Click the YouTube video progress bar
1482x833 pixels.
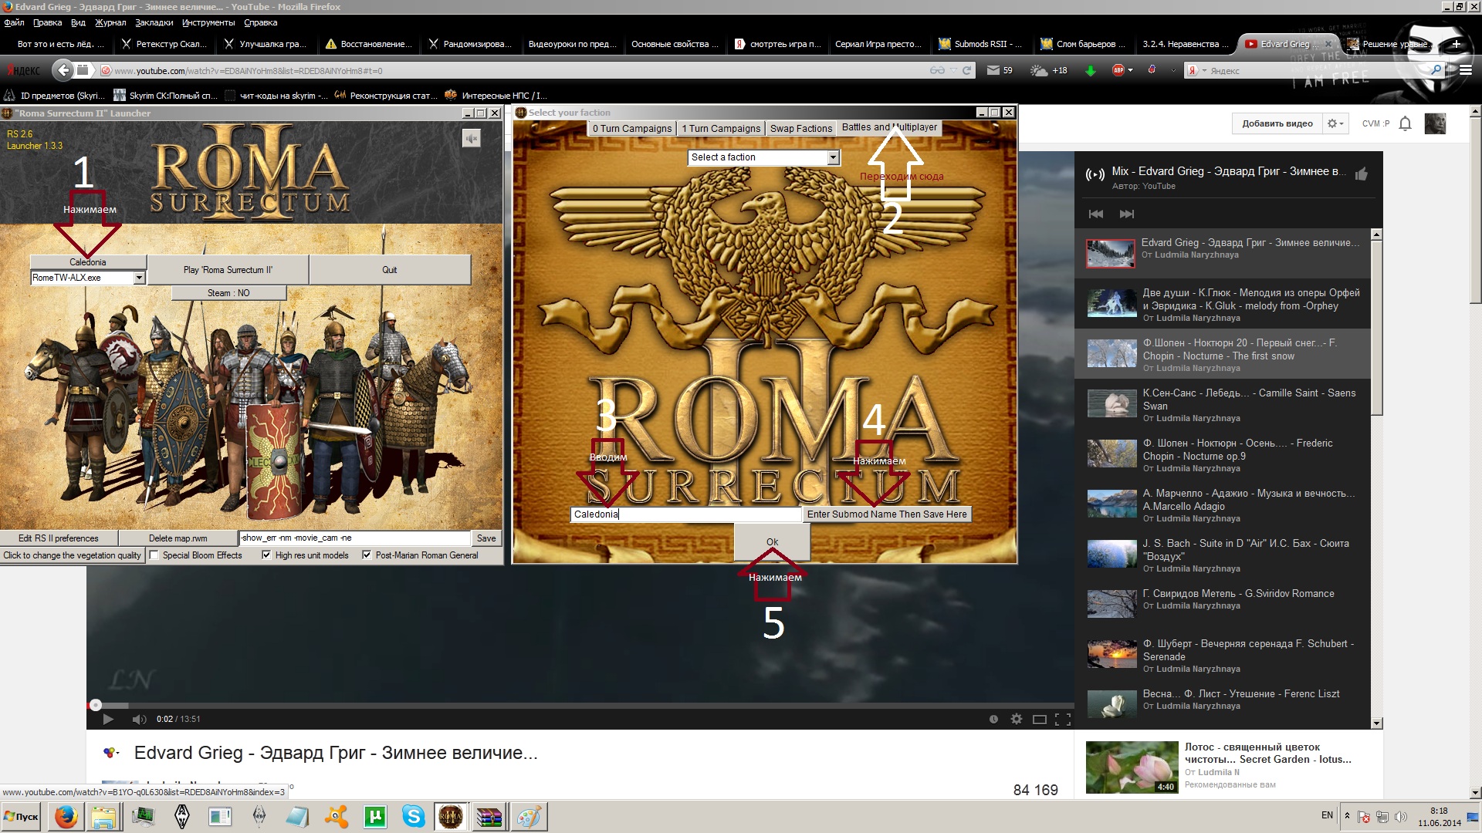point(580,705)
